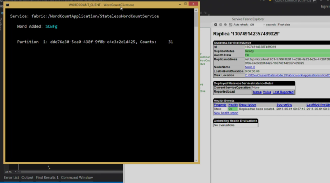Click the Replica '130749142357489029' heading
The height and width of the screenshot is (183, 330).
(246, 34)
